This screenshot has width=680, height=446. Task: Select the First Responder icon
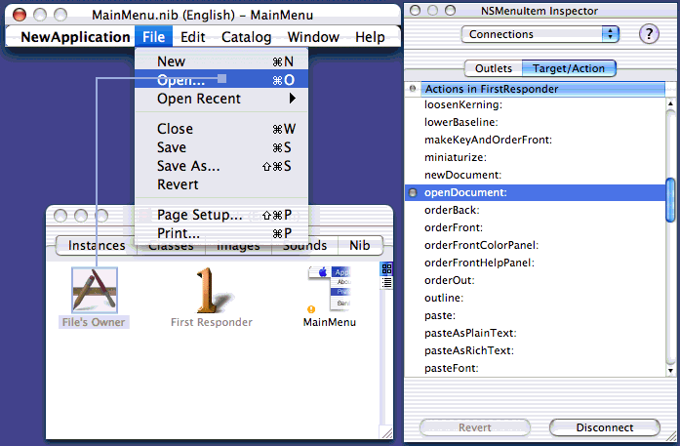pos(211,292)
